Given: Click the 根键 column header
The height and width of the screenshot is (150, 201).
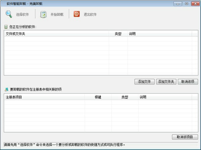Looking at the screenshot, I should (x=98, y=97).
